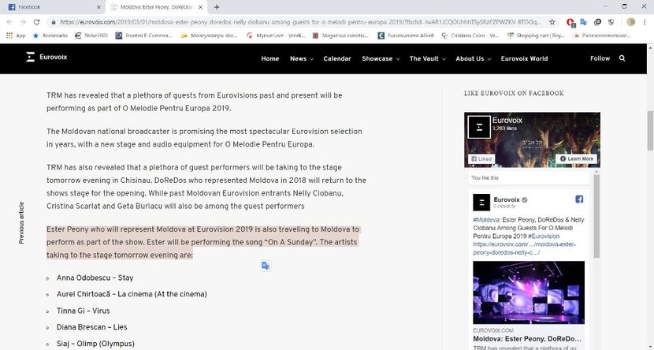Image resolution: width=654 pixels, height=350 pixels.
Task: Open the Shopping cart bookmark
Action: [535, 35]
